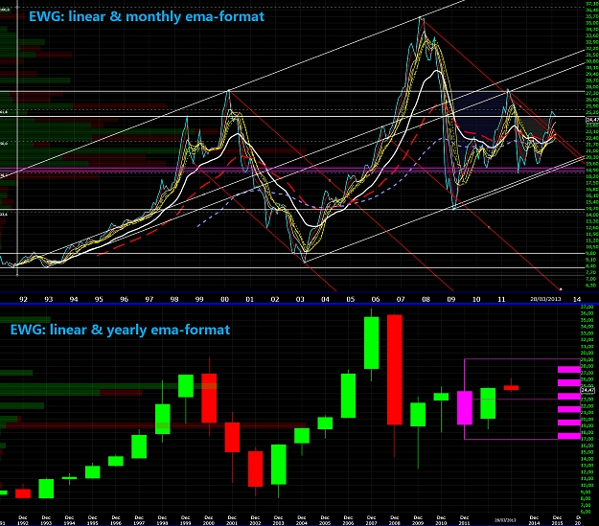Click the small red 2013 yearly candle

pos(511,388)
